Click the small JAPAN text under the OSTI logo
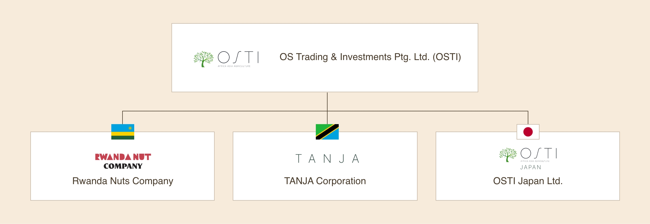Image resolution: width=650 pixels, height=224 pixels. tap(530, 167)
